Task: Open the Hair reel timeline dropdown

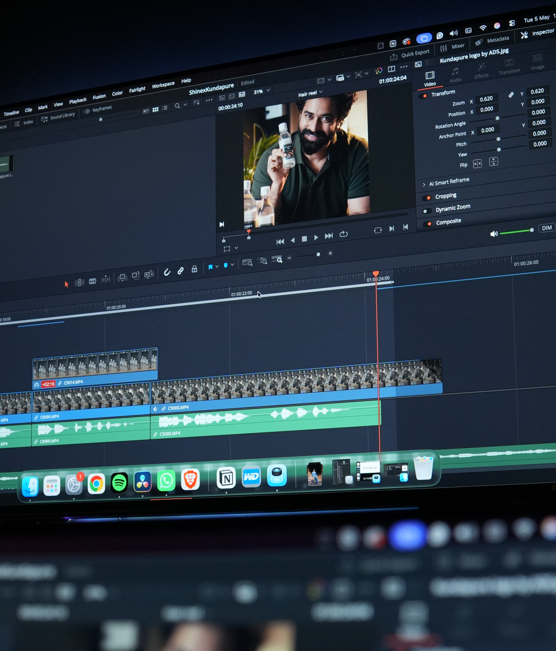Action: pos(310,93)
